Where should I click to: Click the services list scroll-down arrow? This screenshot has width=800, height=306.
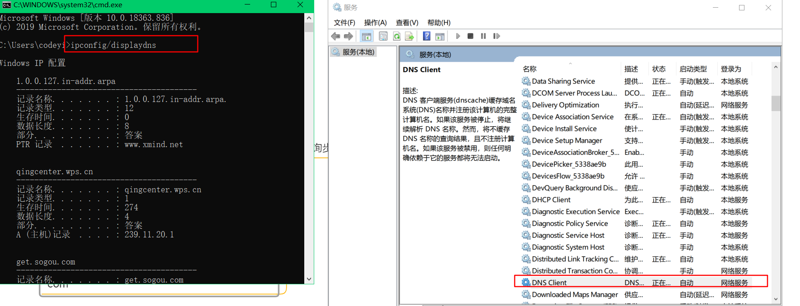(x=776, y=299)
